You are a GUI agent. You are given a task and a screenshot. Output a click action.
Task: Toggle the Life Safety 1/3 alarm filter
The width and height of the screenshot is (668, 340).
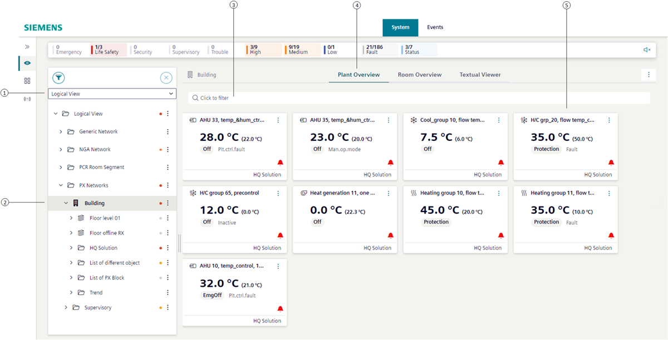click(108, 50)
